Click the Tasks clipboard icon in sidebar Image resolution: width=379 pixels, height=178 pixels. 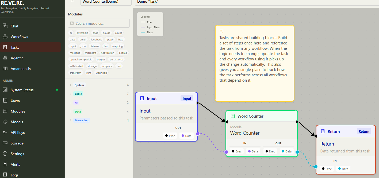click(x=5, y=47)
